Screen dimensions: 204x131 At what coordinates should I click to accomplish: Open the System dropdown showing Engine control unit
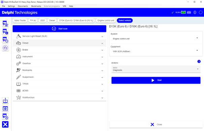click(156, 39)
